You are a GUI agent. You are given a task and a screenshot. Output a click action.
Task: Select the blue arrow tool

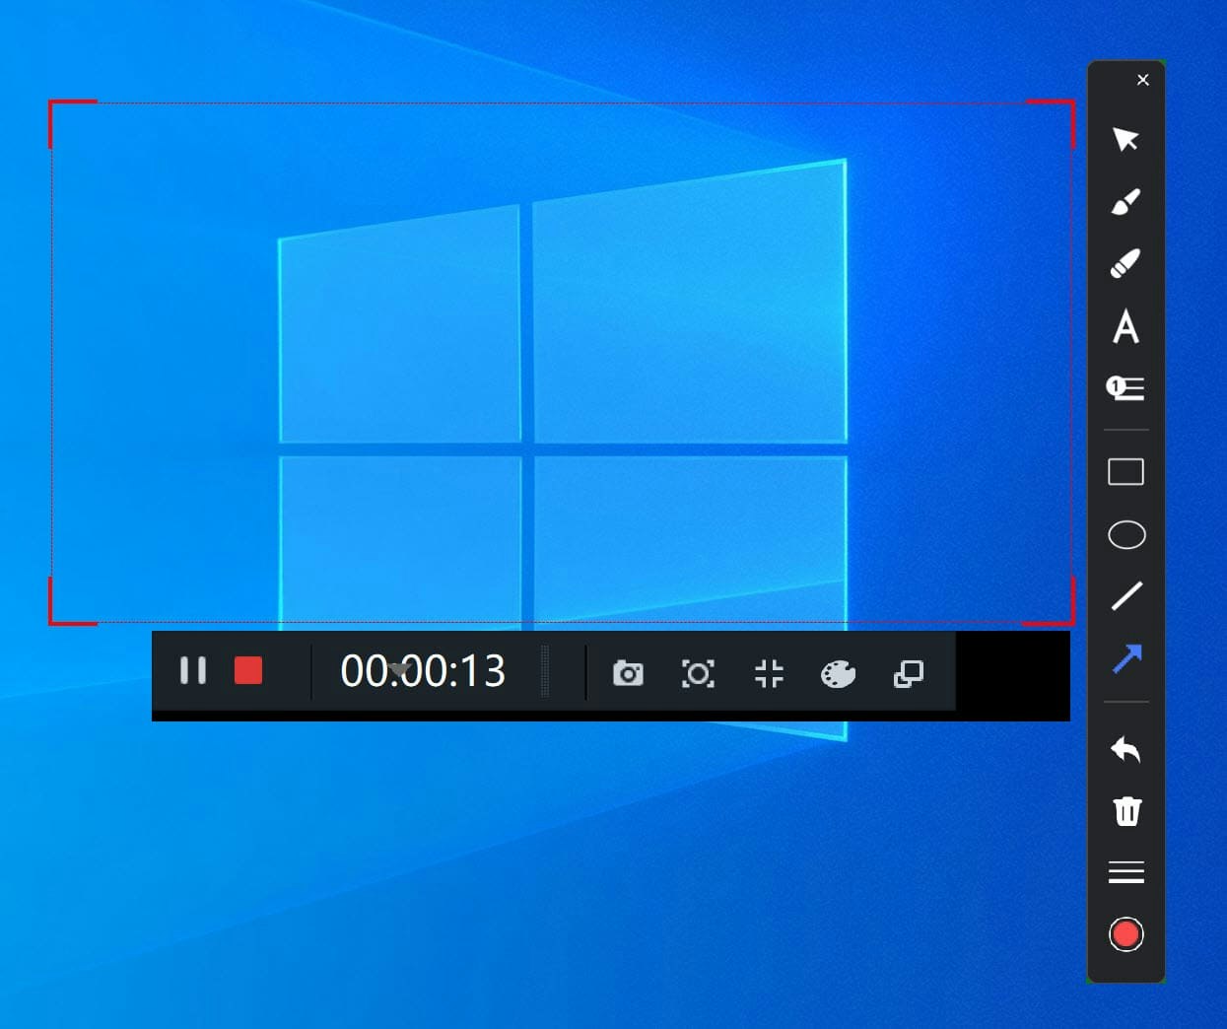tap(1126, 658)
